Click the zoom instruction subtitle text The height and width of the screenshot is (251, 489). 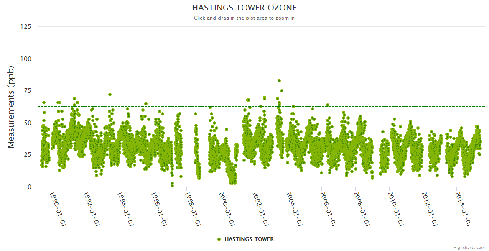(x=244, y=18)
